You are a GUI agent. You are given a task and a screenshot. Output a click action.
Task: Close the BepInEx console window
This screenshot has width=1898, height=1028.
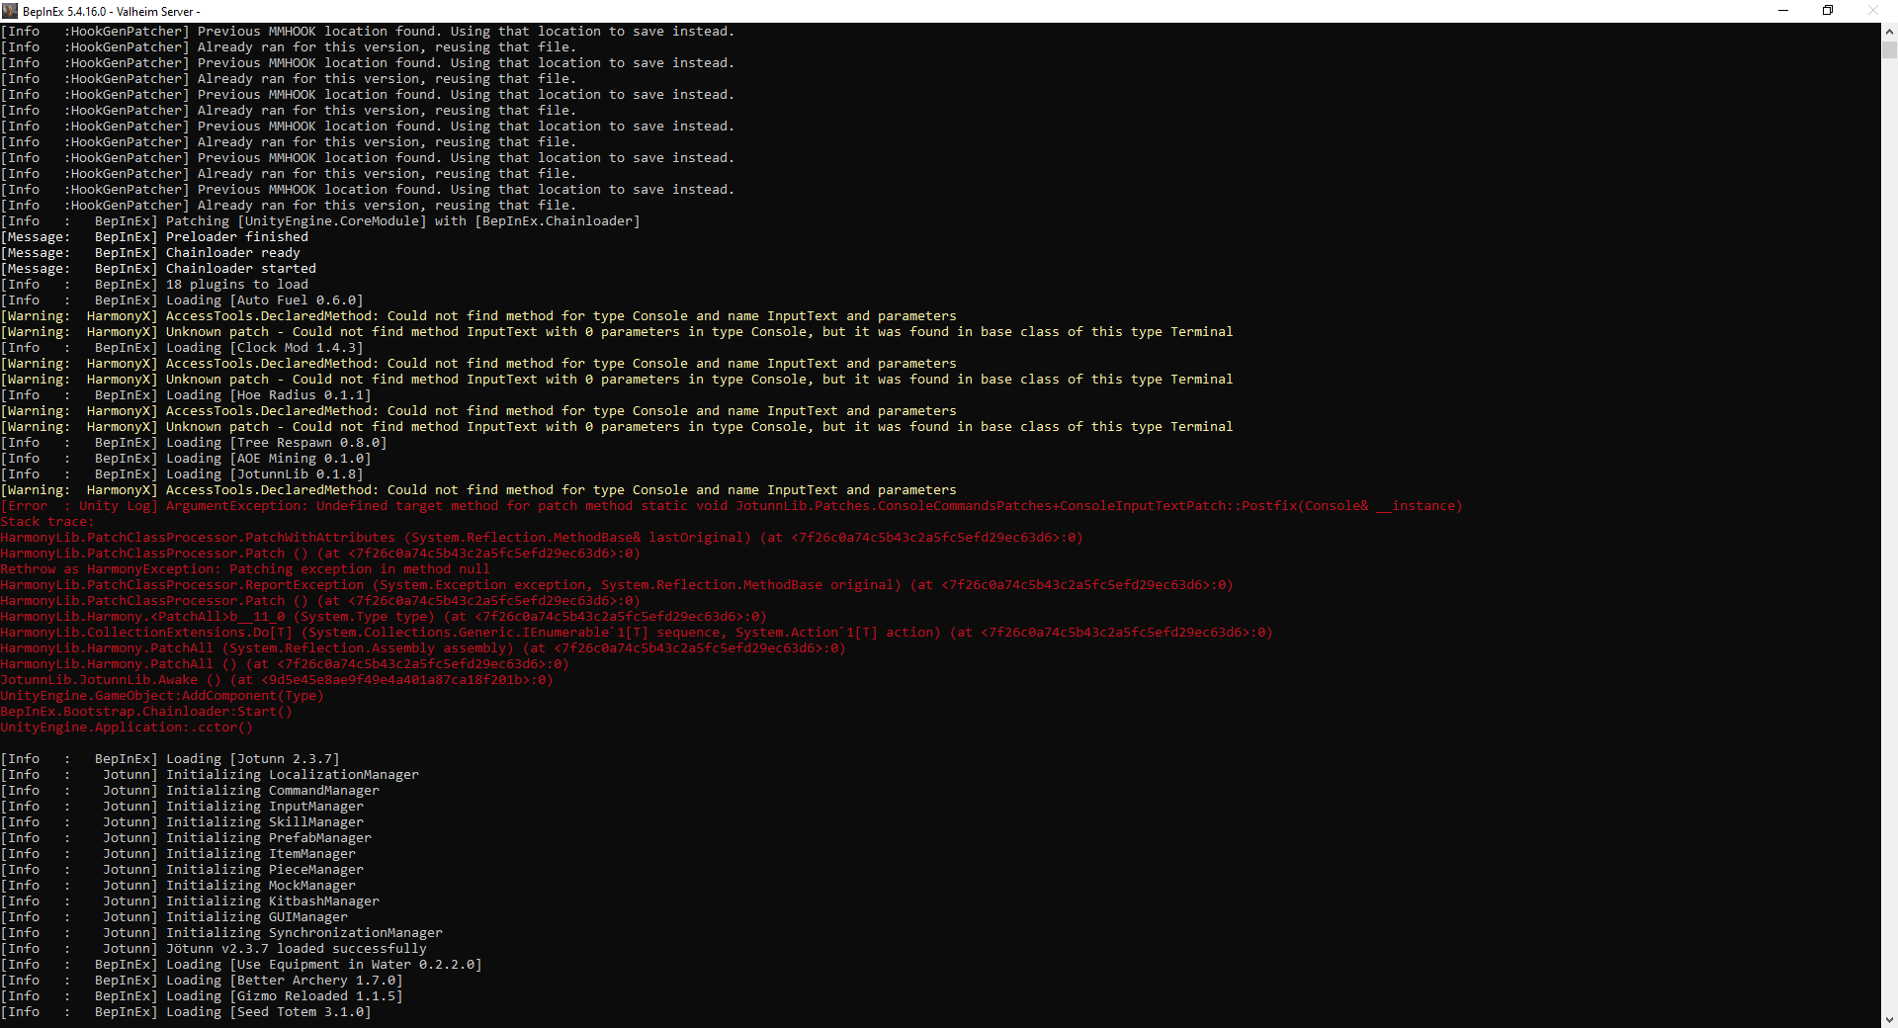(x=1874, y=10)
